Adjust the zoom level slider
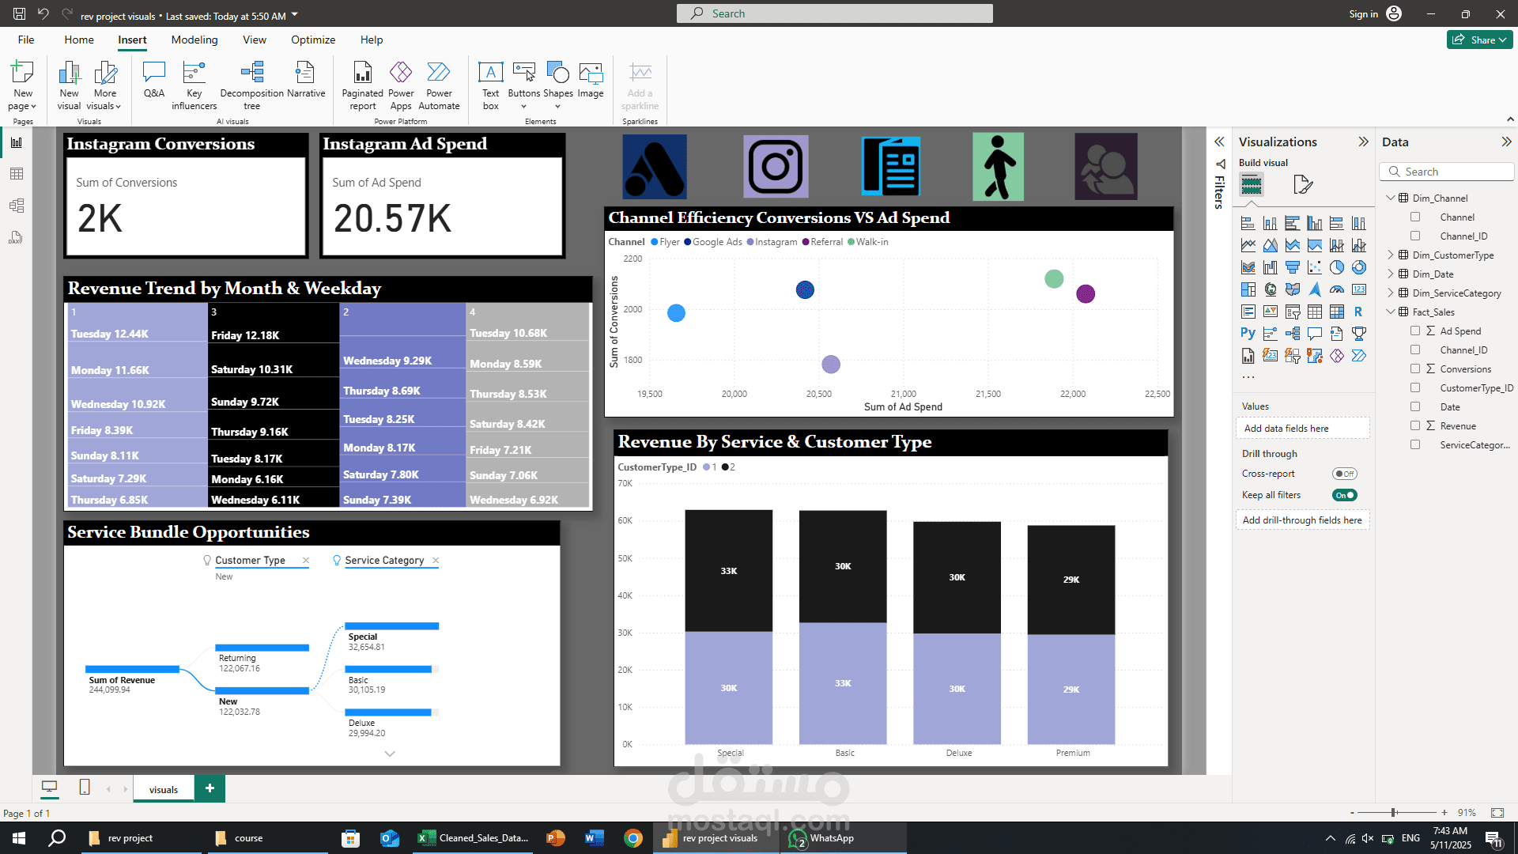The height and width of the screenshot is (854, 1518). click(1394, 813)
